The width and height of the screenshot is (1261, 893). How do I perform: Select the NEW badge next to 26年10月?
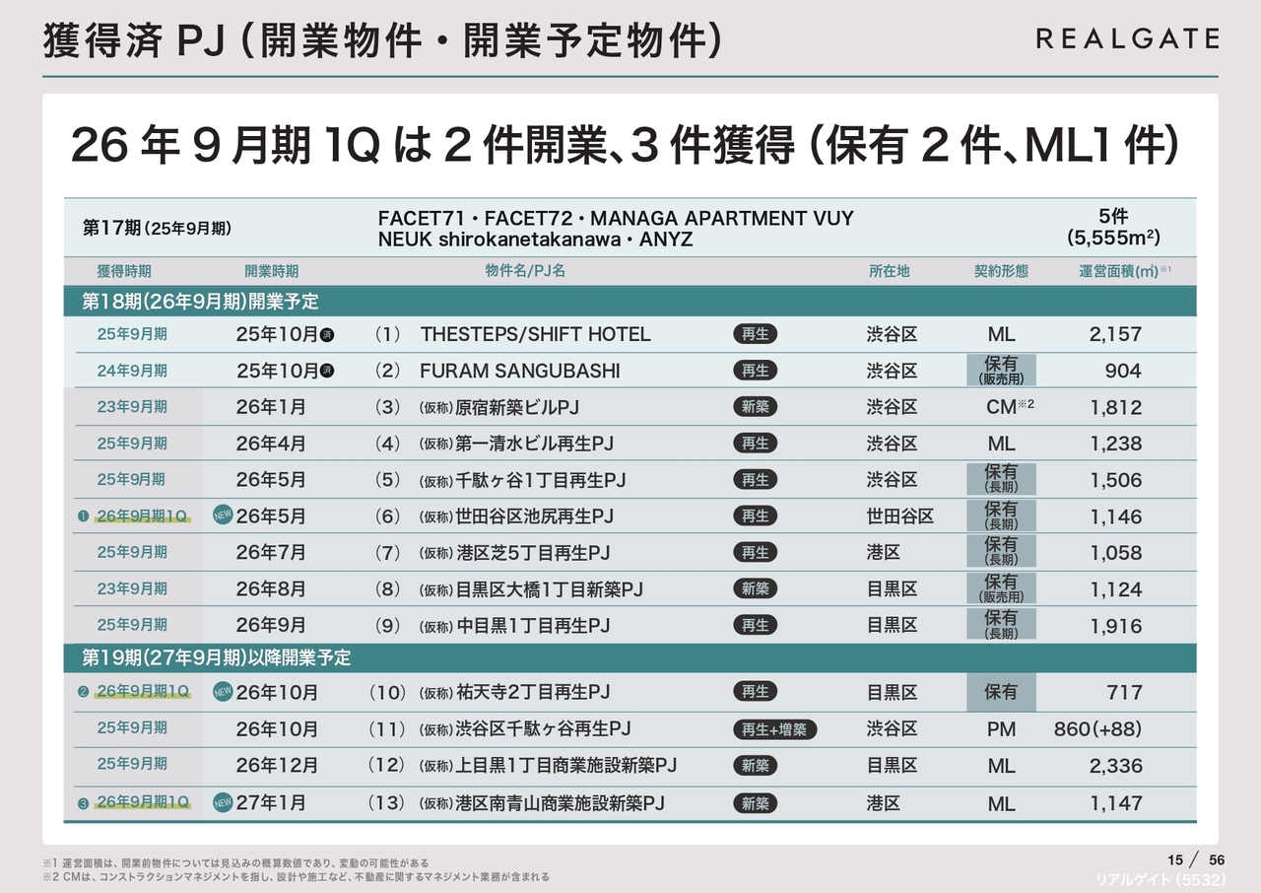223,692
